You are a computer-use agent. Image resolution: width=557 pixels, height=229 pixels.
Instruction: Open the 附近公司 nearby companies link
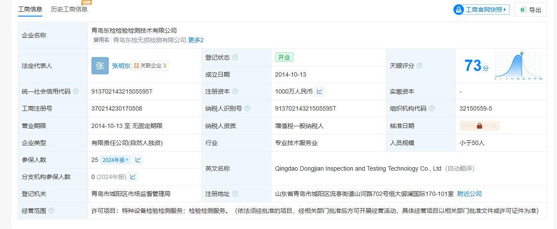(x=470, y=194)
